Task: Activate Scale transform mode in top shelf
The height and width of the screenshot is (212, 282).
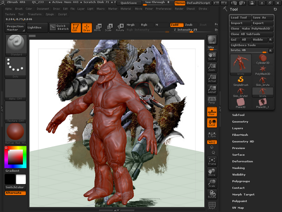Action: pos(108,27)
